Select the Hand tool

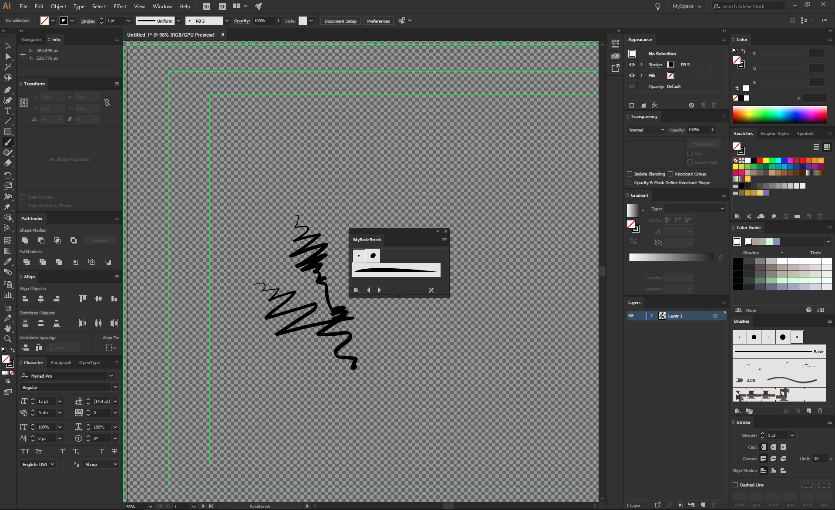pyautogui.click(x=7, y=328)
